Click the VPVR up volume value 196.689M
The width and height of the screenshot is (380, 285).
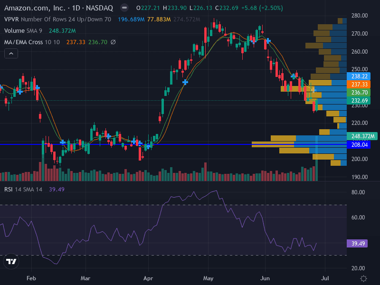[x=131, y=19]
